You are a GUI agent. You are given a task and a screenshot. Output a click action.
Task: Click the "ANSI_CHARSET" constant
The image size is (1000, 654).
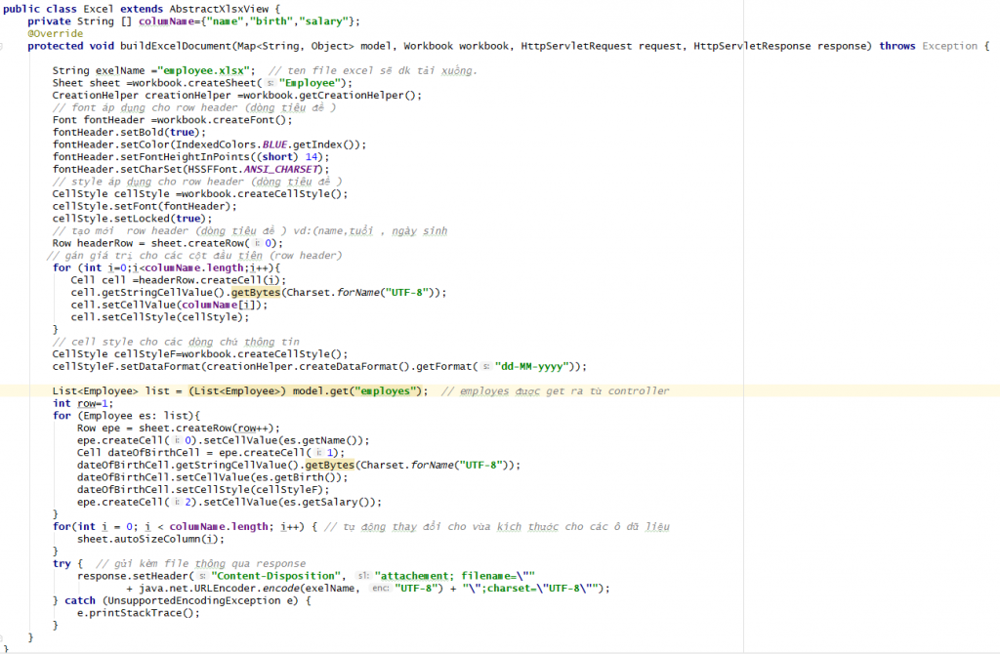(x=280, y=170)
